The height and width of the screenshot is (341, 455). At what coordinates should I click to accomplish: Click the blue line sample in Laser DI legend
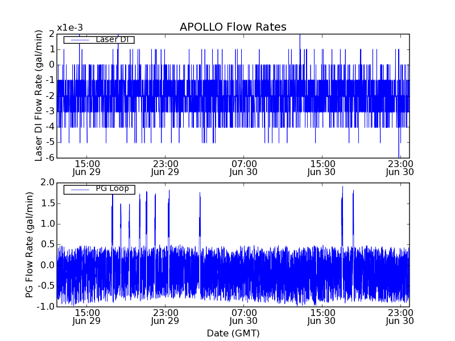80,40
